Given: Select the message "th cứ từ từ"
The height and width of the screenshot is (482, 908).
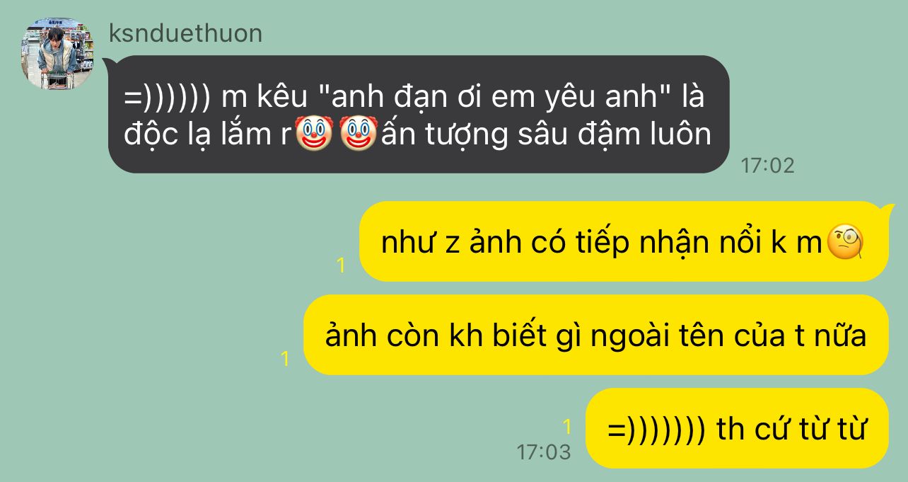Looking at the screenshot, I should [x=738, y=428].
